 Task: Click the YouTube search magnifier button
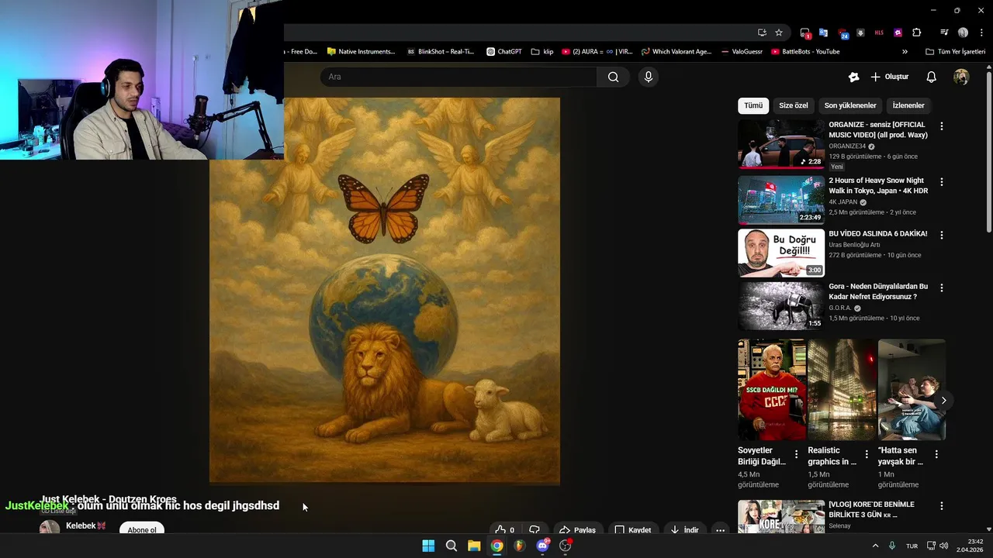(613, 77)
